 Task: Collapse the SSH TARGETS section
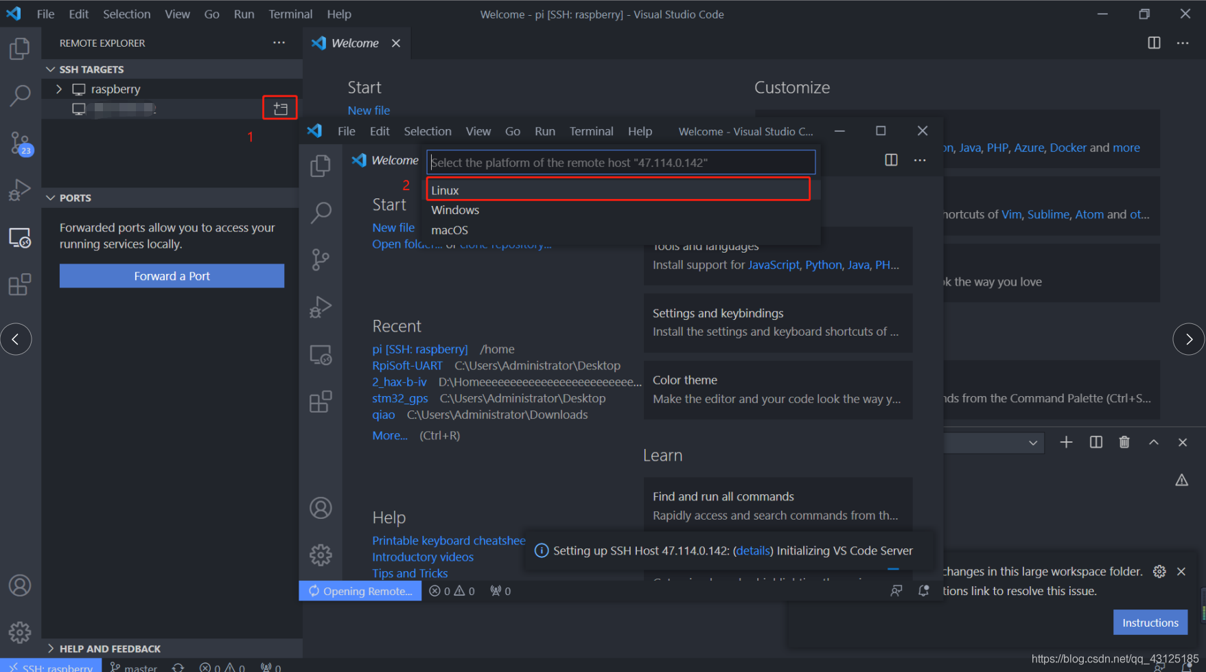(x=172, y=69)
